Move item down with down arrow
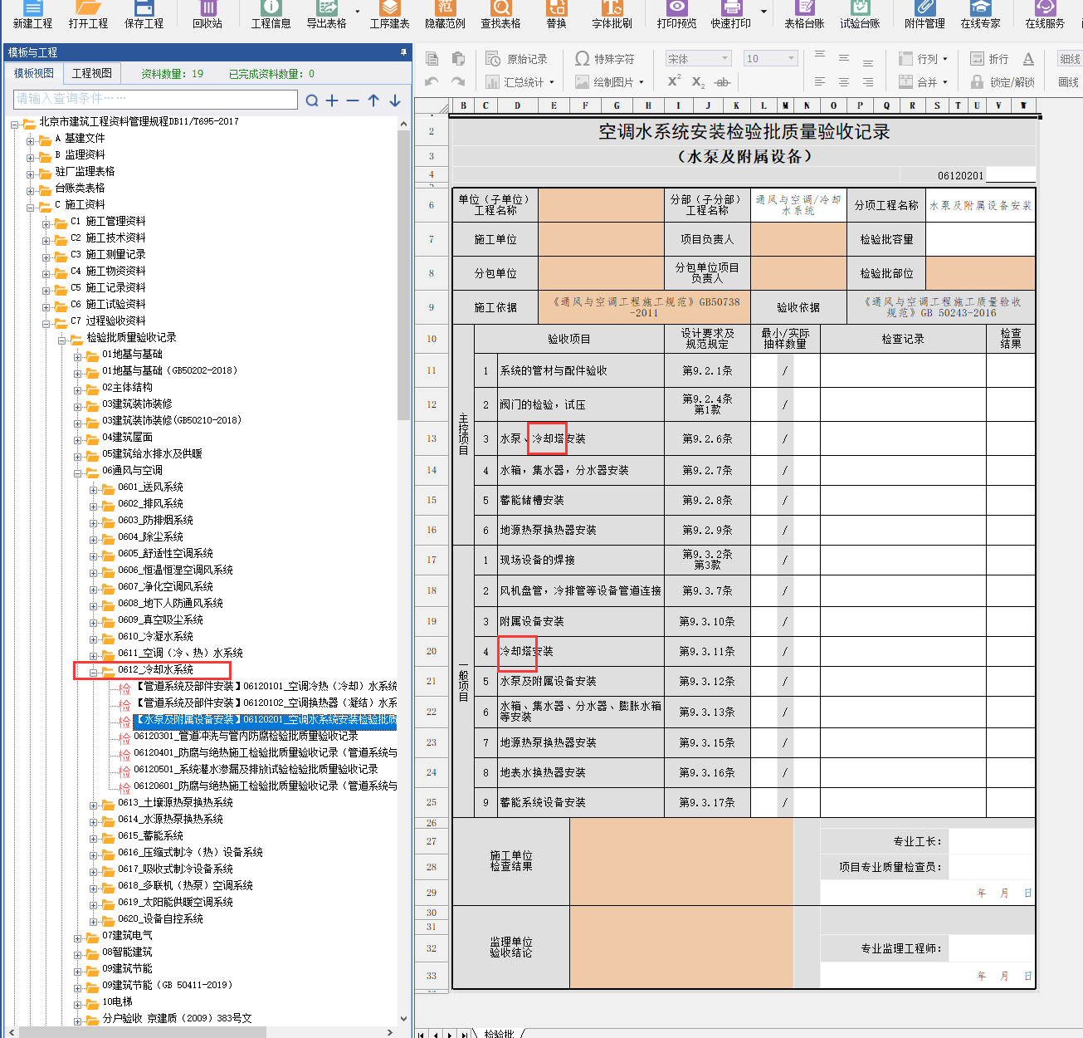The width and height of the screenshot is (1083, 1038). point(395,100)
